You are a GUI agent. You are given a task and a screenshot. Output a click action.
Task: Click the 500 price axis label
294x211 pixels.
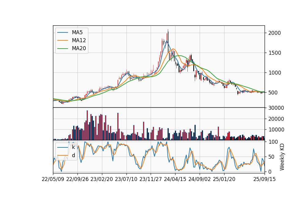273,93
